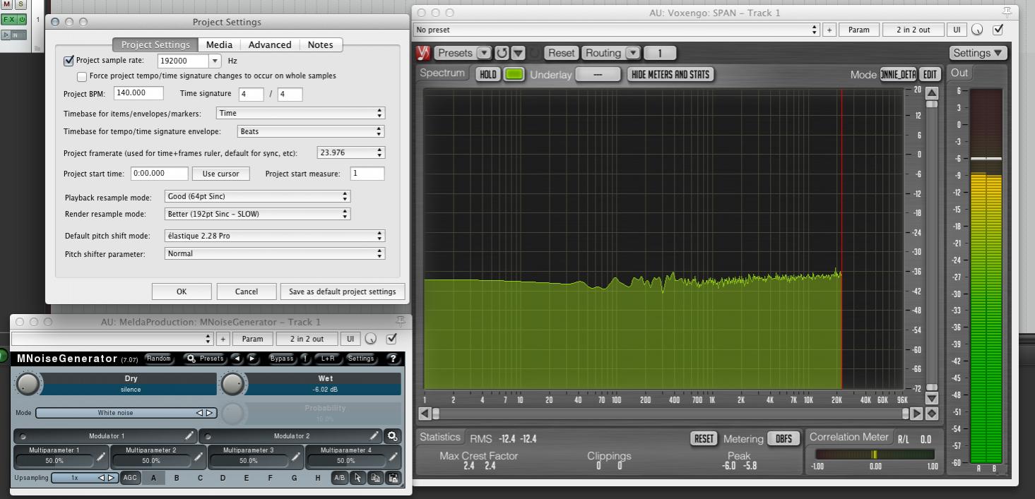
Task: Click the pin icon on the SPAN window
Action: click(1007, 12)
